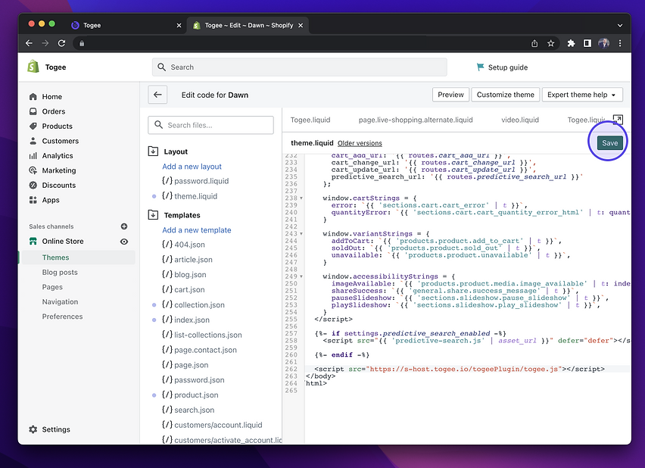Switch to page.live-shopping.alternate.liquid tab
This screenshot has width=645, height=468.
(x=416, y=120)
